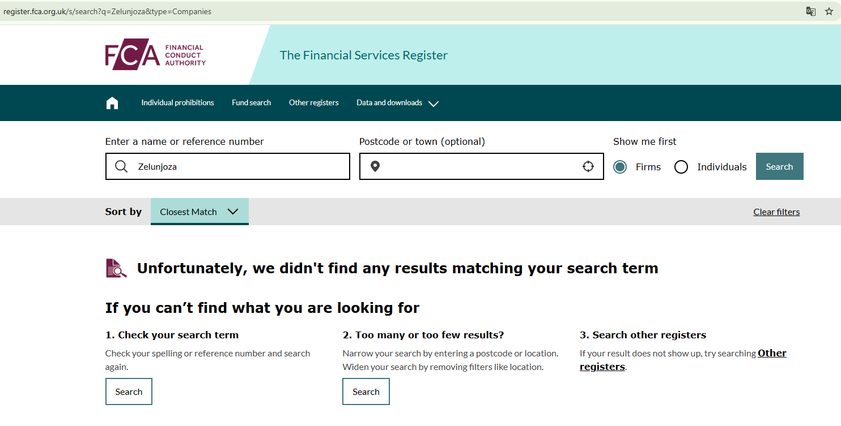
Task: Select the Individuals radio button
Action: click(681, 167)
